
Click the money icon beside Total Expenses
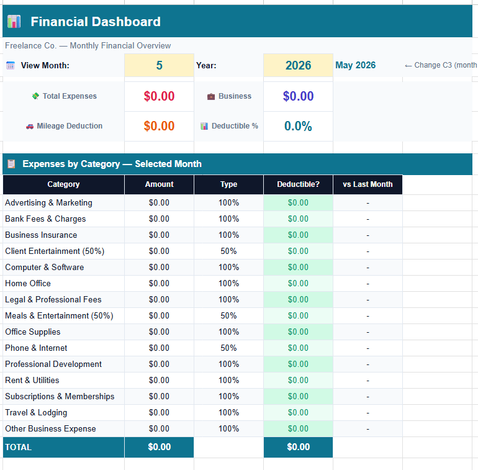click(x=35, y=96)
